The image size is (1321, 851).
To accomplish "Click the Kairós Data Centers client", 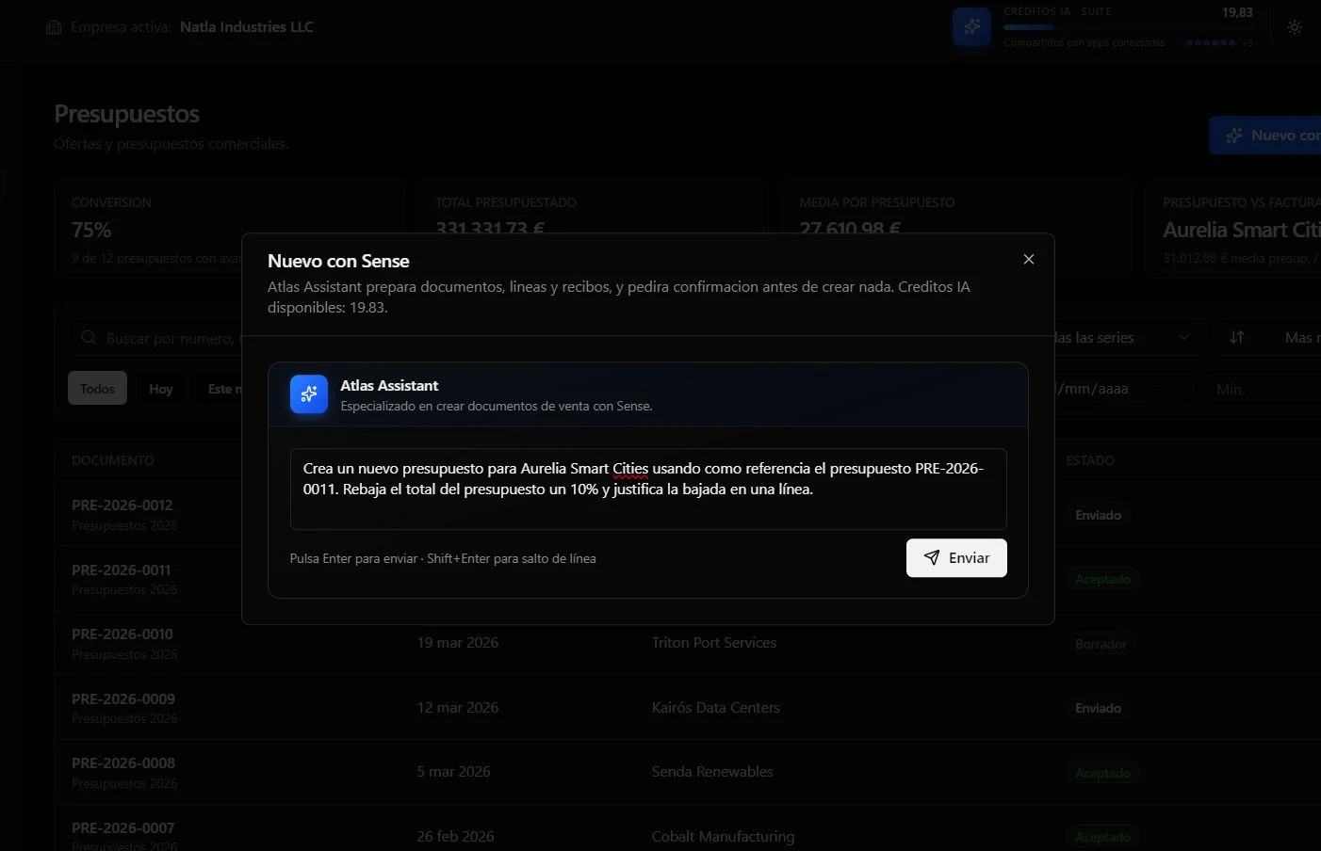I will pos(716,707).
